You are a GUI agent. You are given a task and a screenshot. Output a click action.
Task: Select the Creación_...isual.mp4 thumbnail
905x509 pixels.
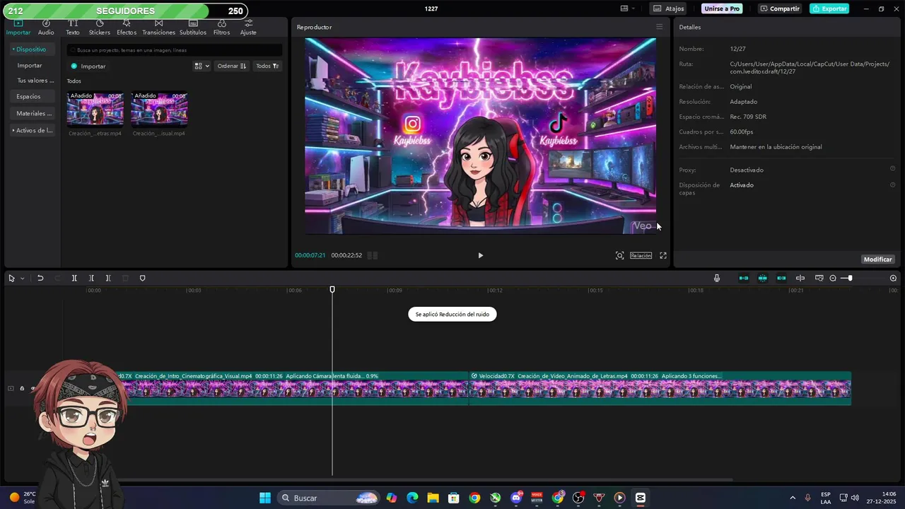159,109
